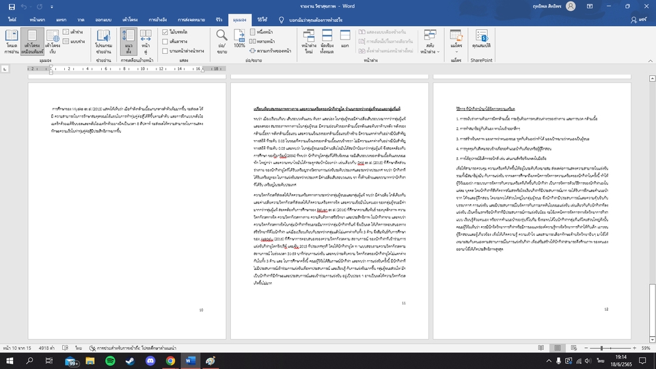This screenshot has height=369, width=656.
Task: Open the Macros dropdown
Action: [x=456, y=42]
